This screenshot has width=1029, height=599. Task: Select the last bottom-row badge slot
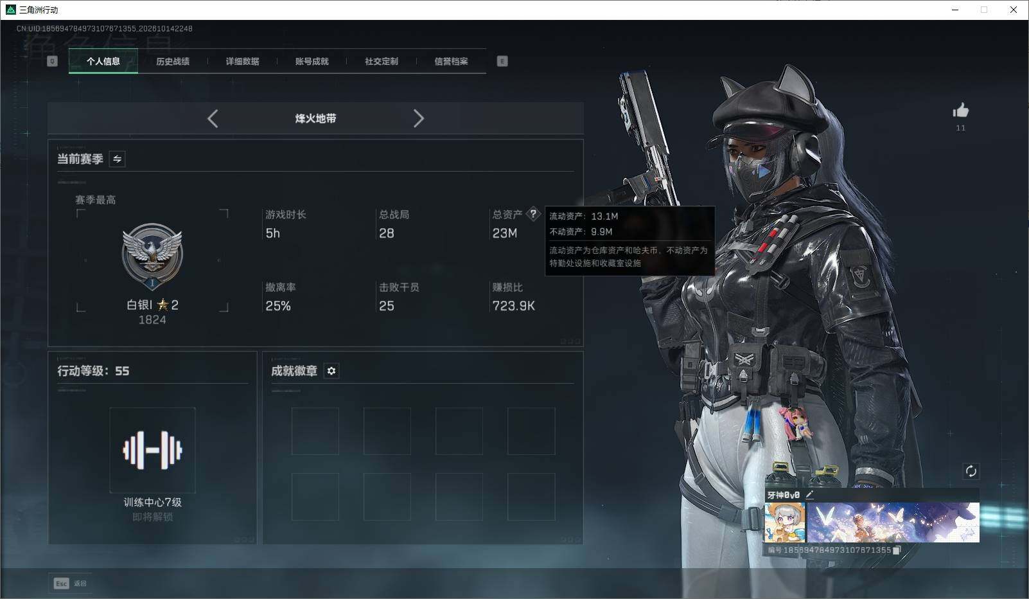pyautogui.click(x=531, y=497)
